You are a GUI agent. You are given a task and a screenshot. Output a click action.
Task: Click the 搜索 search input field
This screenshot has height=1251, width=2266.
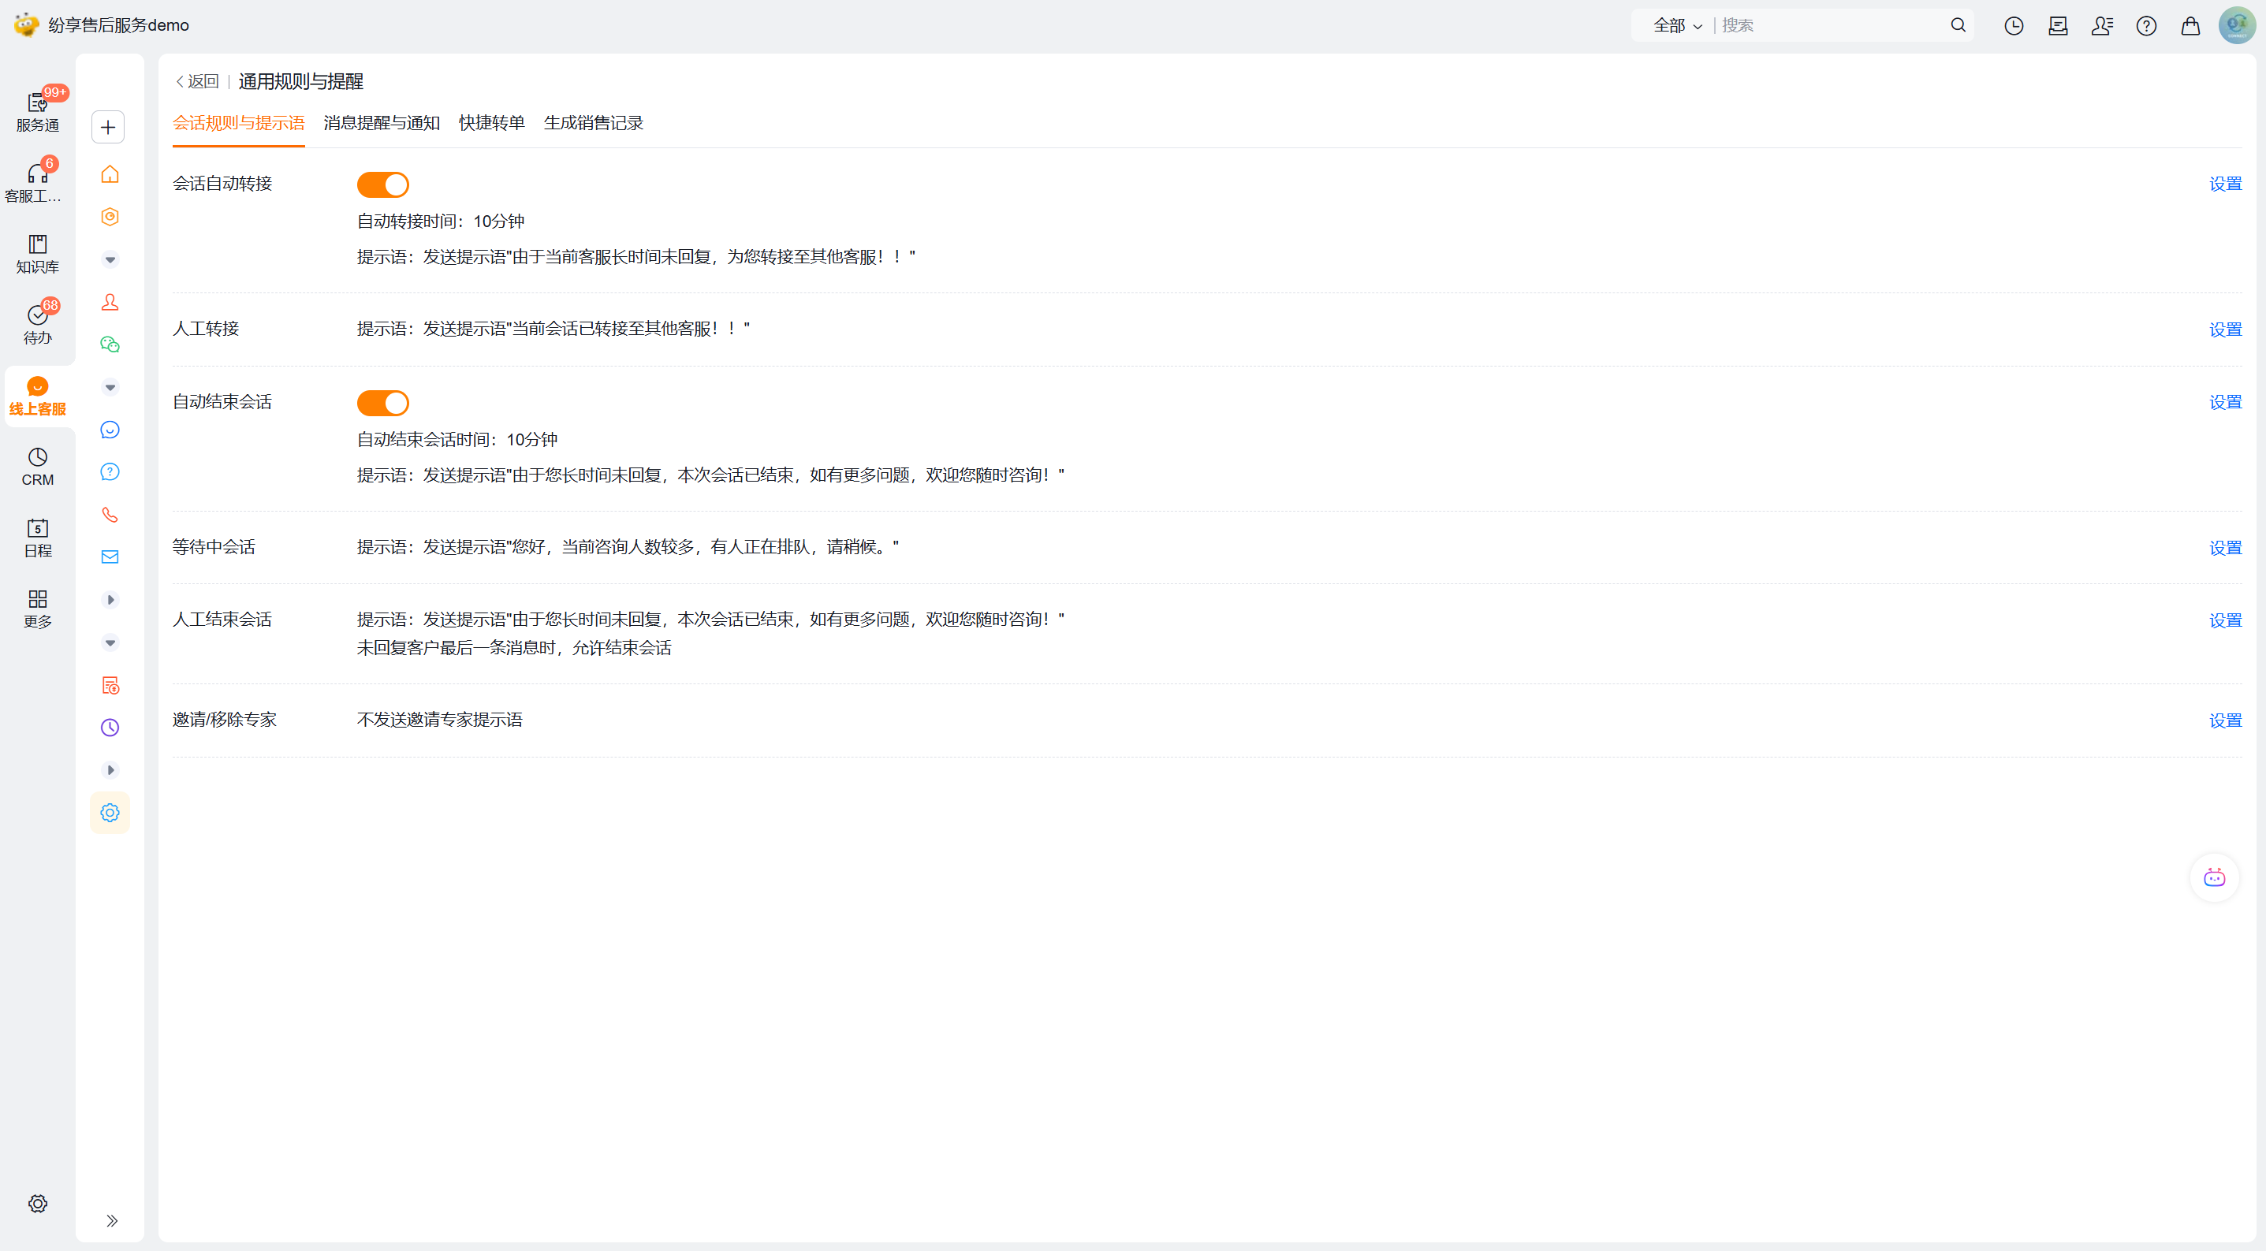coord(1830,25)
